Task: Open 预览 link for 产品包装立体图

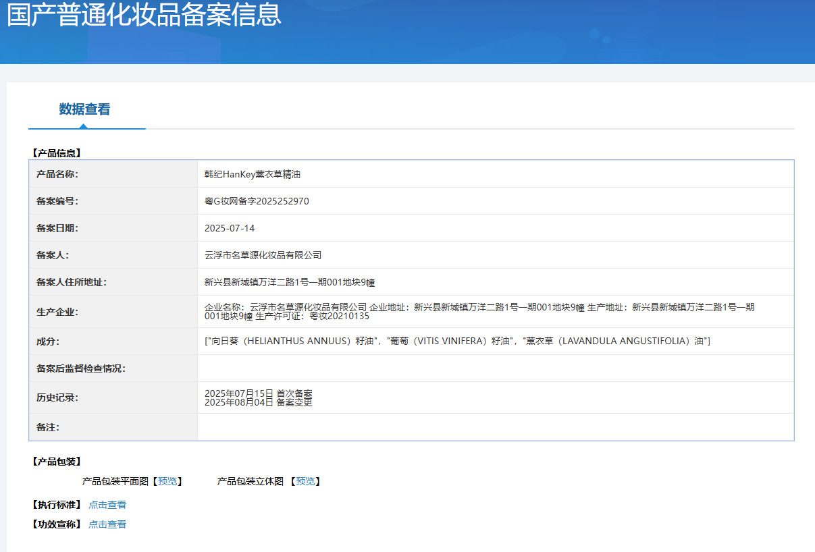Action: pyautogui.click(x=305, y=481)
